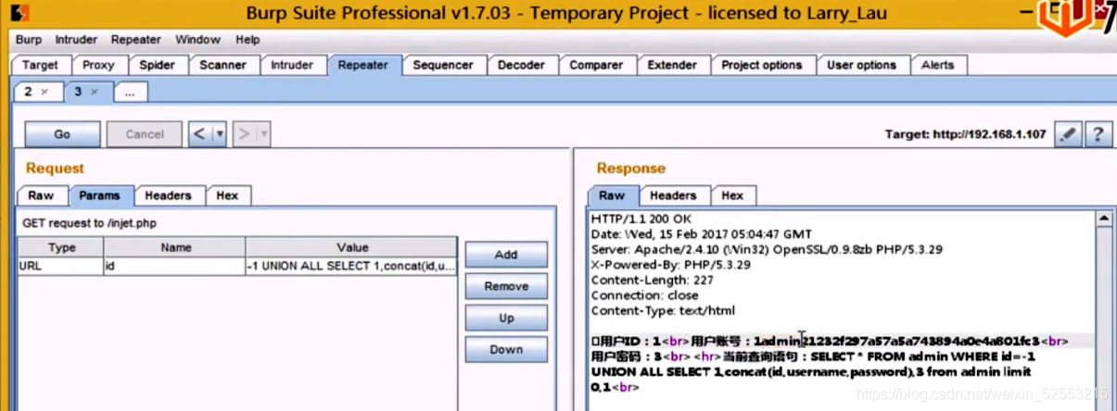Go back in history with the < button

200,134
